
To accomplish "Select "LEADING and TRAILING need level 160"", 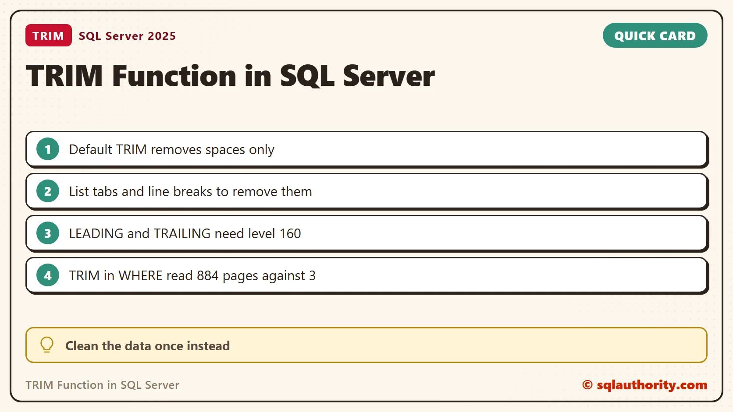I will (x=185, y=234).
